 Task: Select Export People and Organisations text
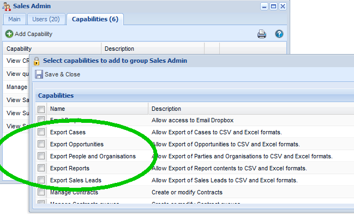click(93, 156)
